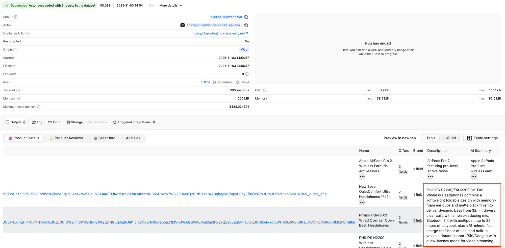Click the tag icon next to latest build
505x248 pixels.
click(238, 82)
